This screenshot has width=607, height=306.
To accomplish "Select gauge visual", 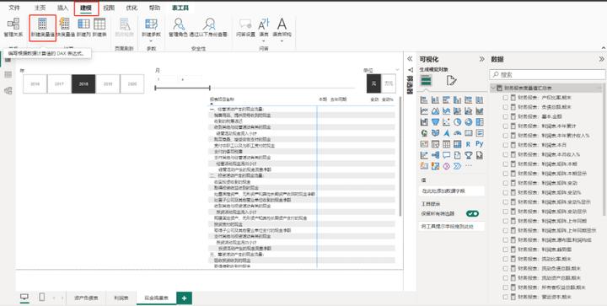I will pos(458,133).
